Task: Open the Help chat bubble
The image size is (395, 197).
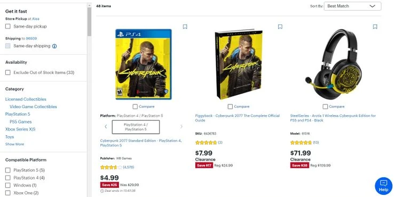Action: pyautogui.click(x=383, y=186)
